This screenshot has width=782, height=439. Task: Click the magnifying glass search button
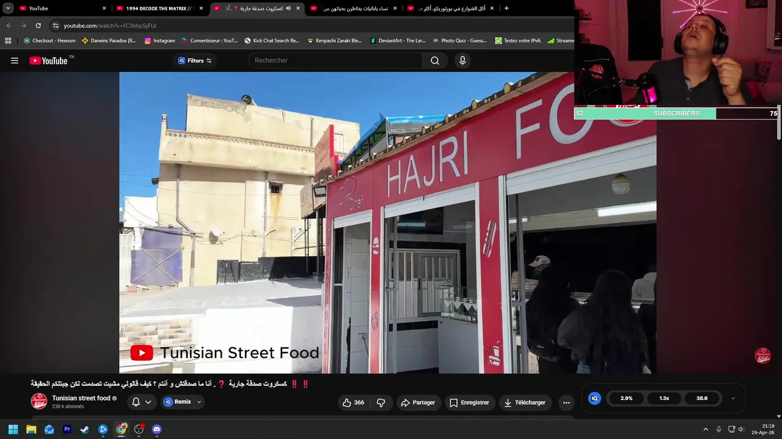[435, 60]
